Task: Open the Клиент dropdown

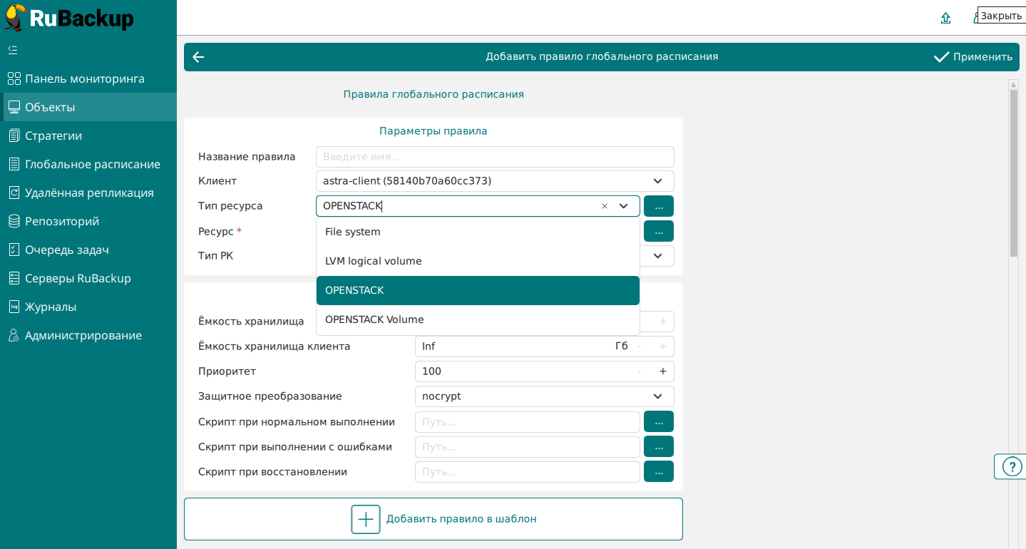Action: tap(495, 181)
